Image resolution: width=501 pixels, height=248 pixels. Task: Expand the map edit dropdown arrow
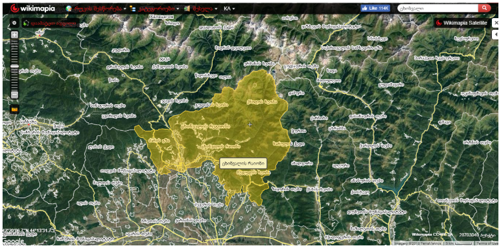pos(124,9)
